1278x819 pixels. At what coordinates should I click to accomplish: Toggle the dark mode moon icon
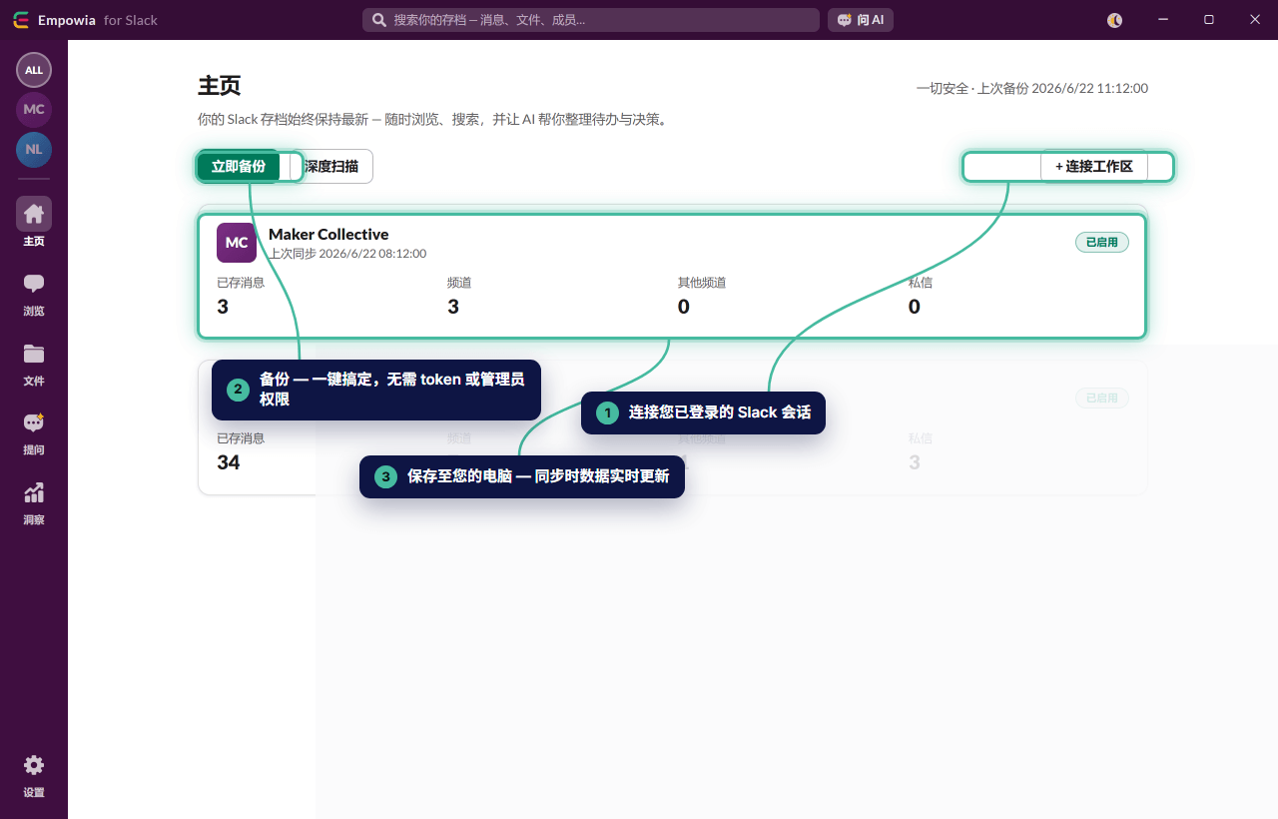click(x=1115, y=20)
